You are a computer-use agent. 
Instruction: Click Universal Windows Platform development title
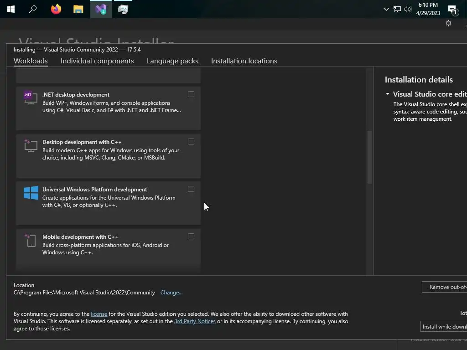(x=94, y=190)
